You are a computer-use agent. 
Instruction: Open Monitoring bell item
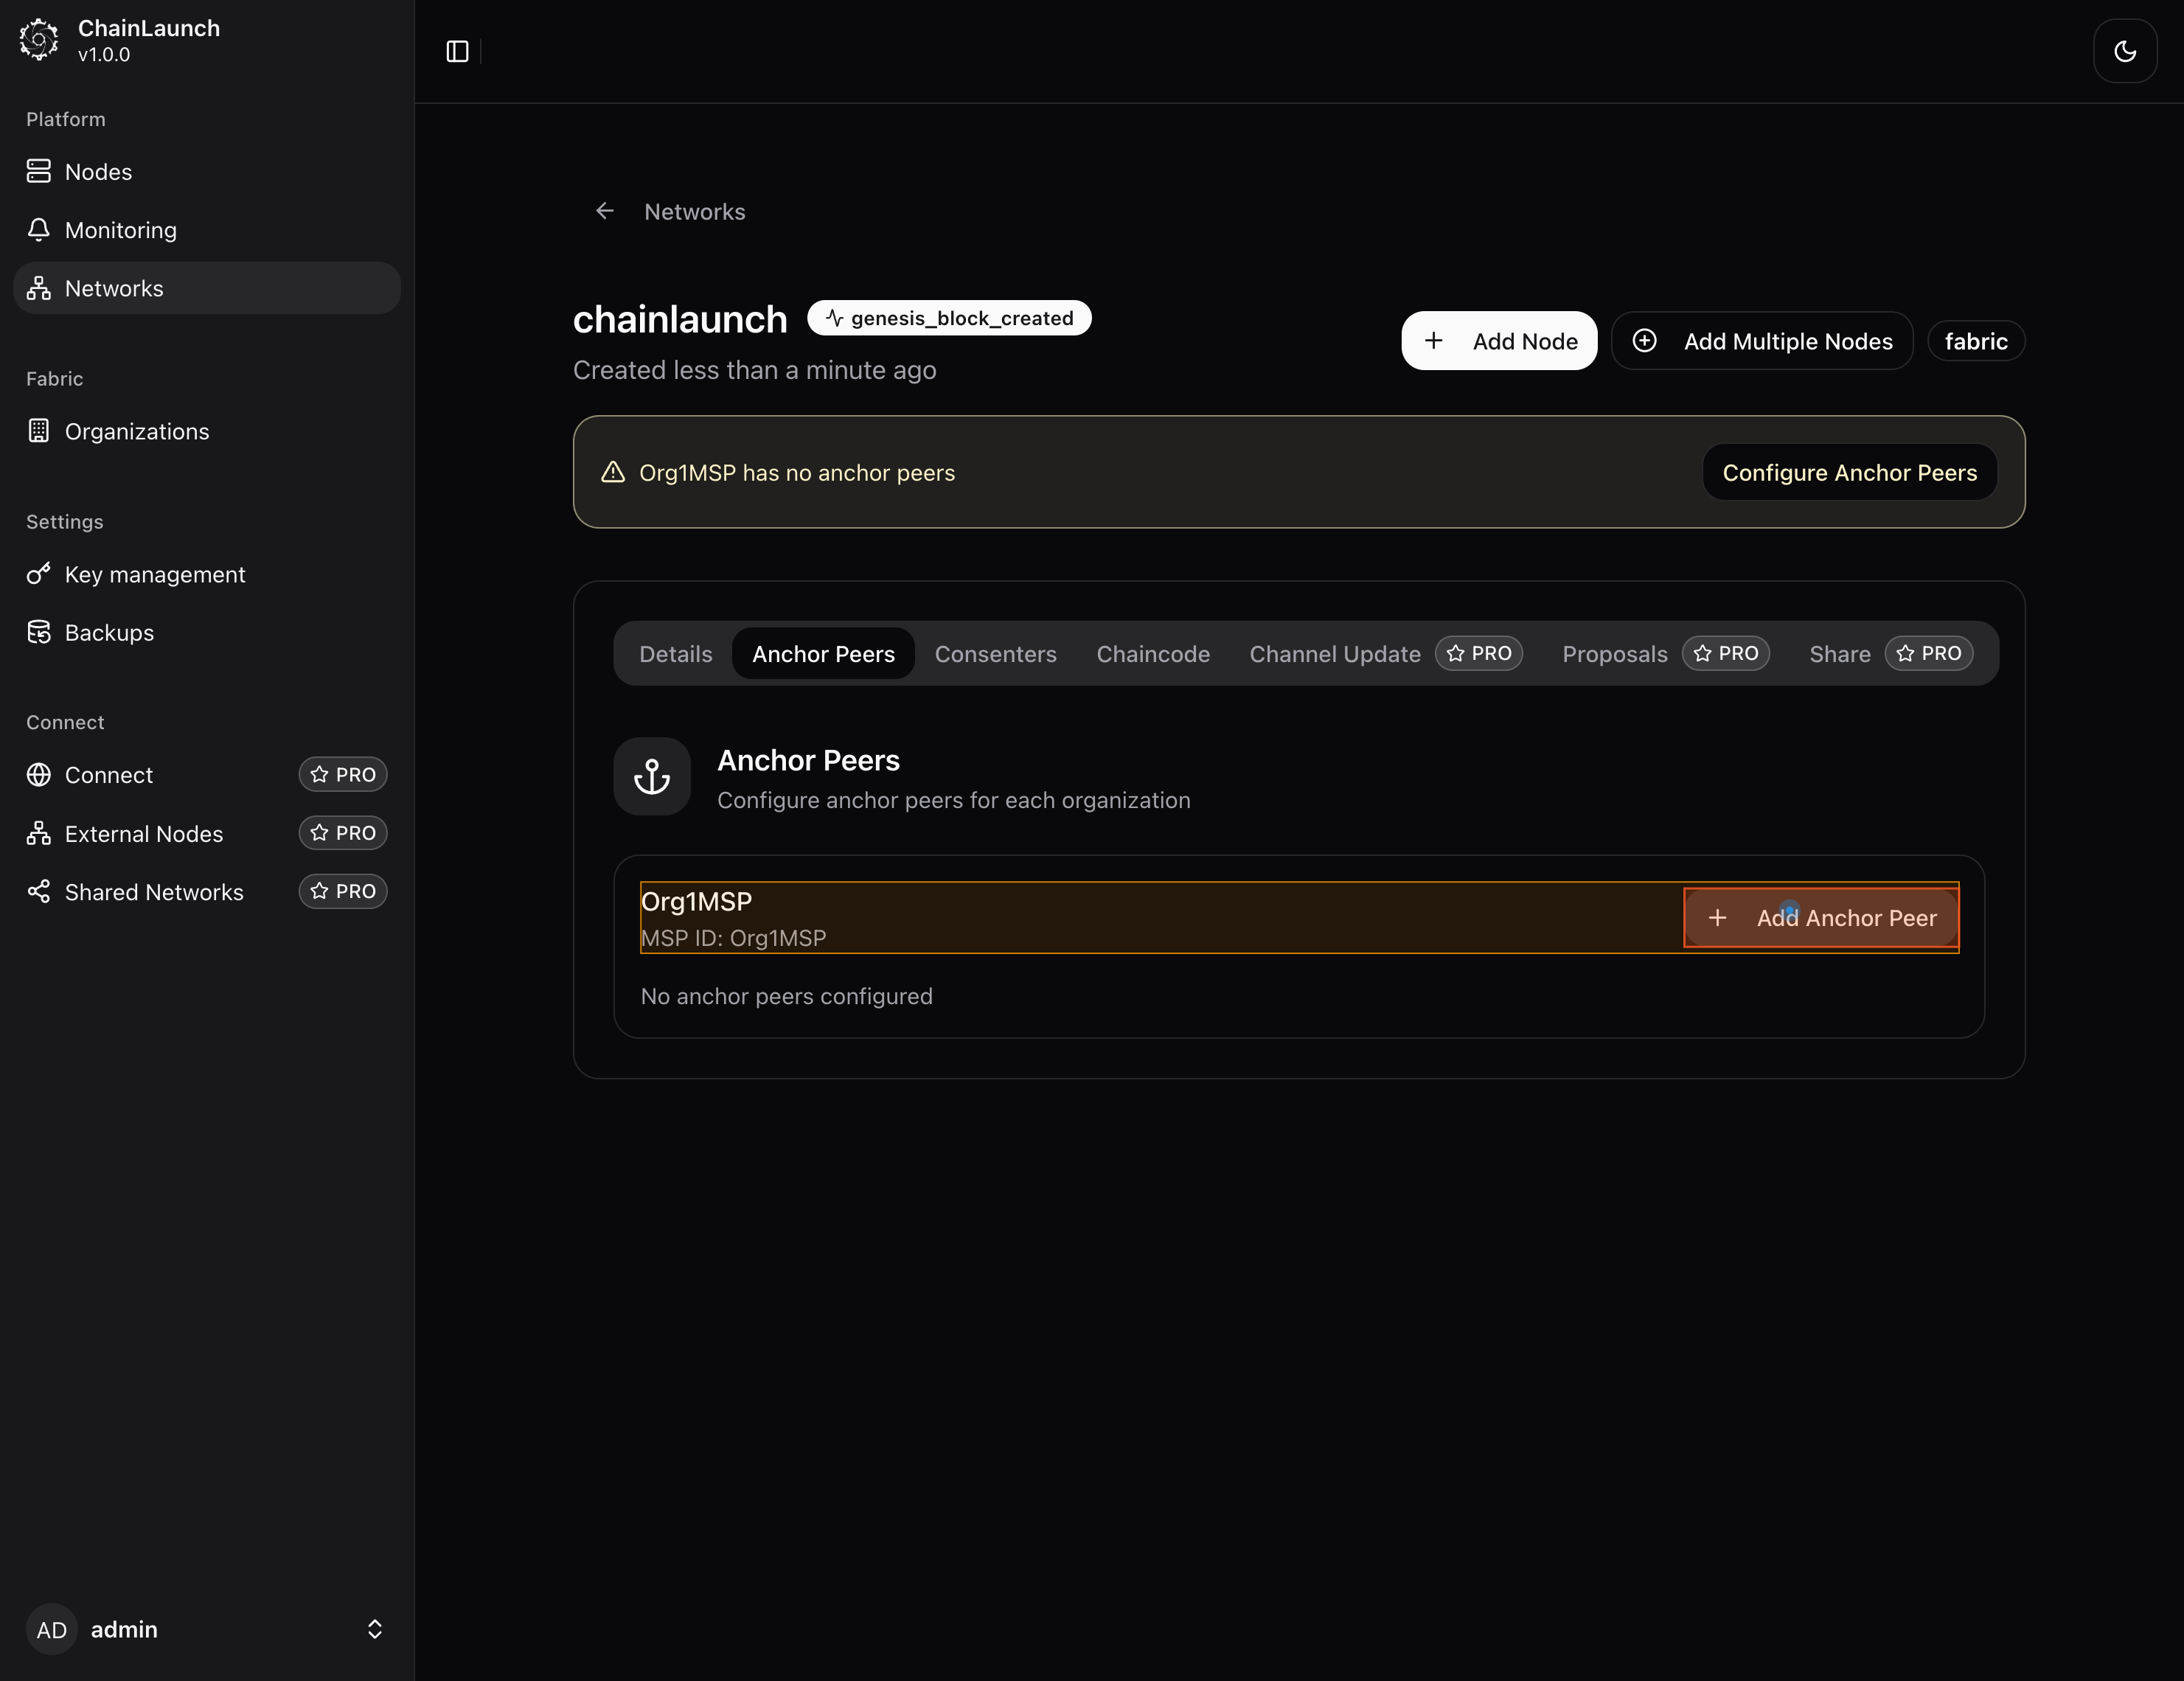[120, 230]
